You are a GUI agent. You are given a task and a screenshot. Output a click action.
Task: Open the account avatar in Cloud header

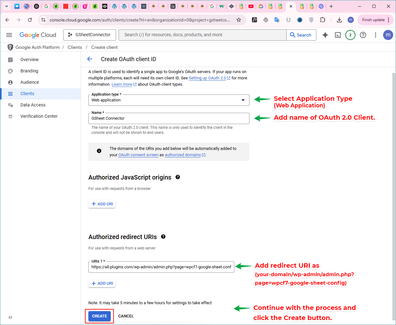(388, 35)
